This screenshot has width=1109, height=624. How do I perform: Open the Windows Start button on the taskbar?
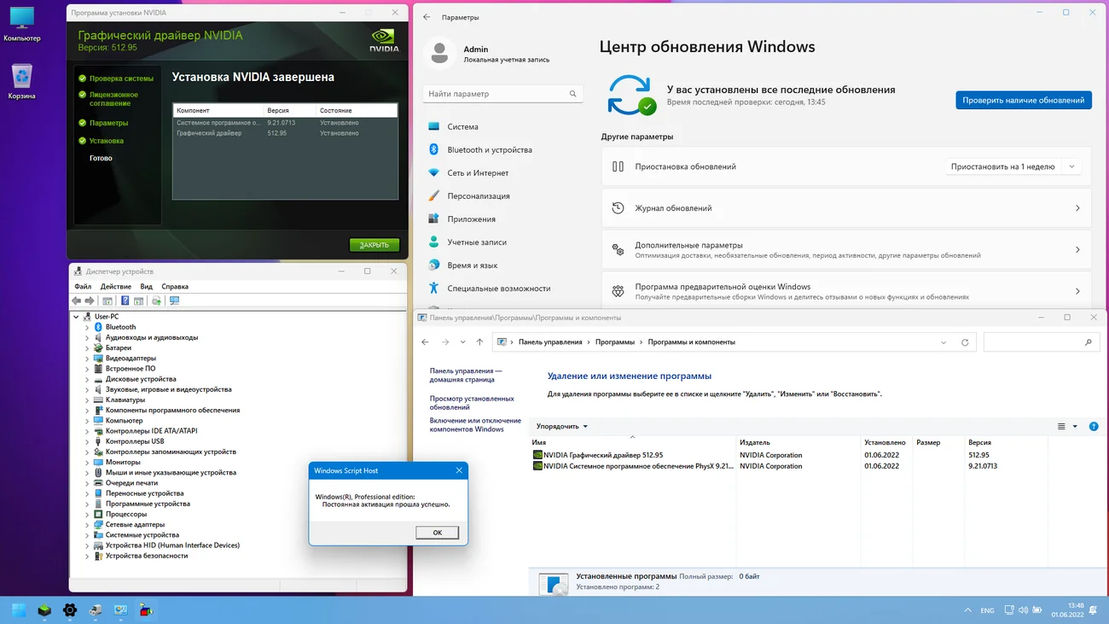(x=19, y=610)
